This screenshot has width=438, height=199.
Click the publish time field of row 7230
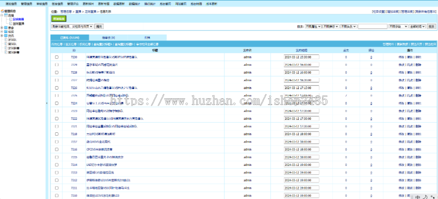point(301,57)
